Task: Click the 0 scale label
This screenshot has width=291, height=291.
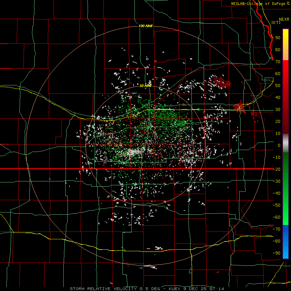Action: tap(279, 145)
